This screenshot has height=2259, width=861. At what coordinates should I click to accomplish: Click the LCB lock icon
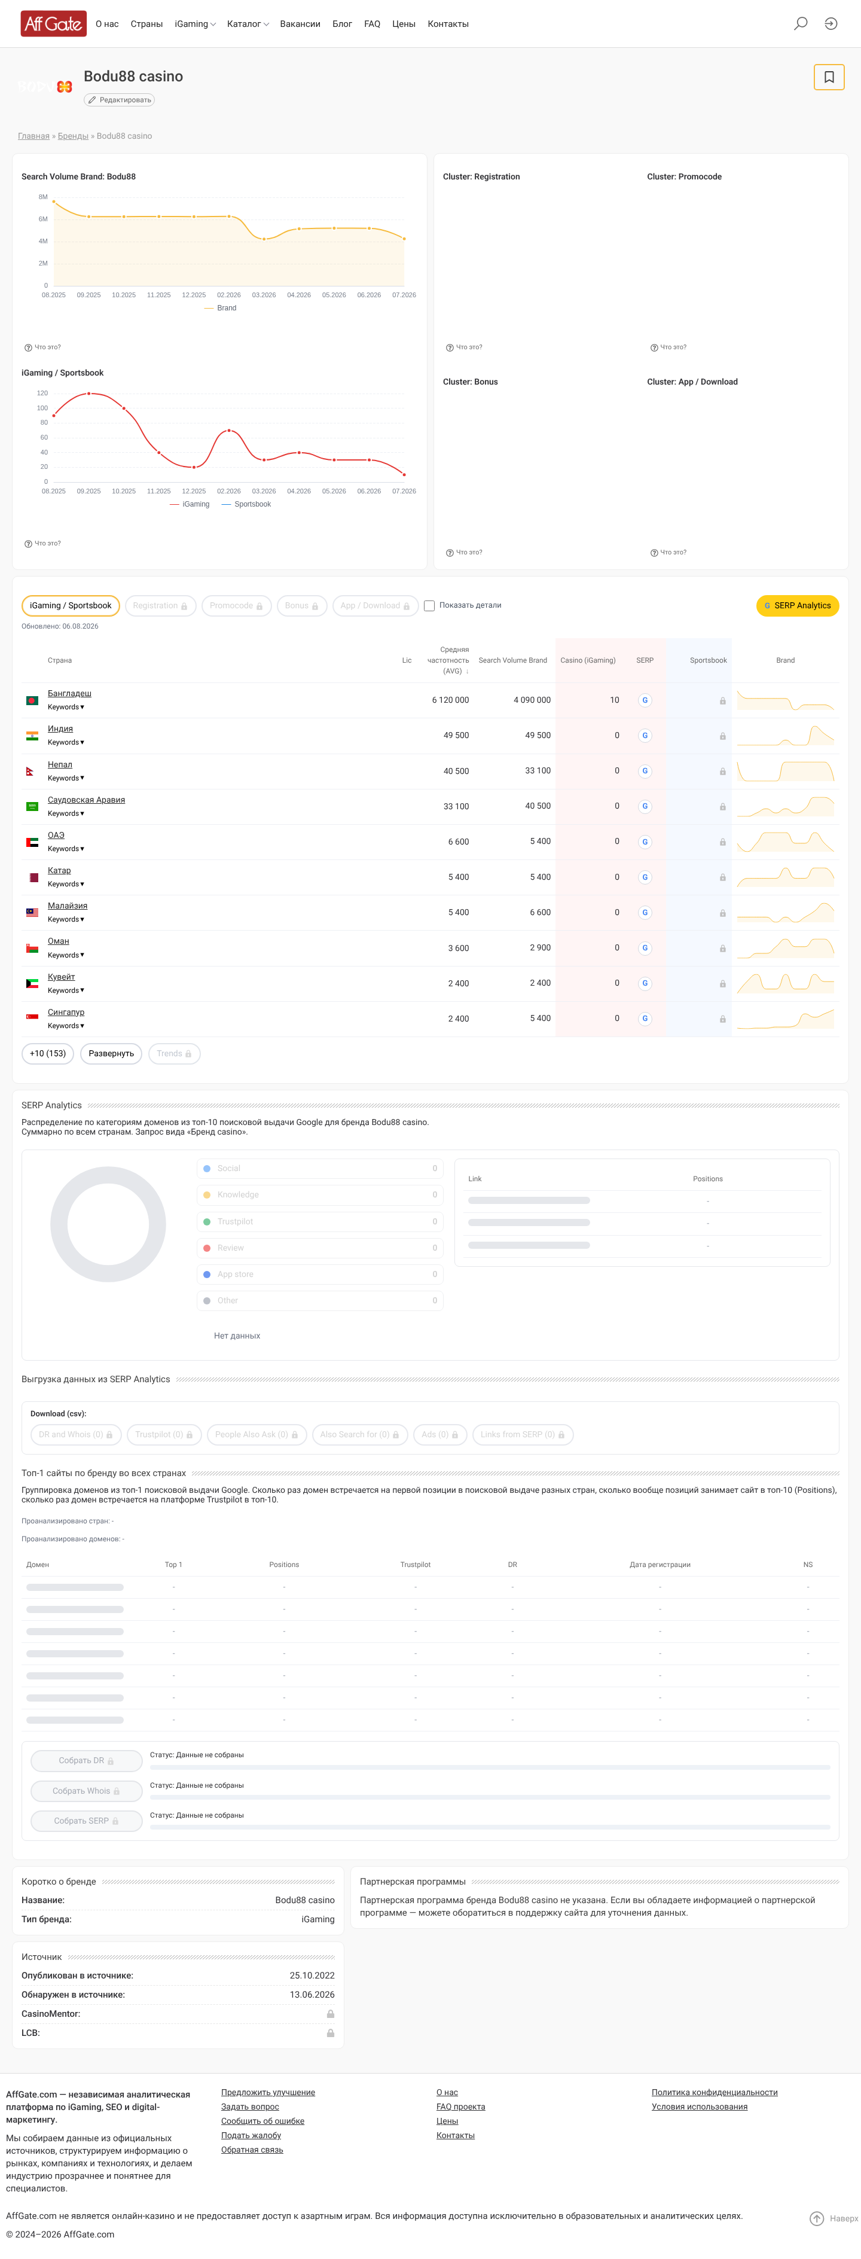click(331, 2033)
